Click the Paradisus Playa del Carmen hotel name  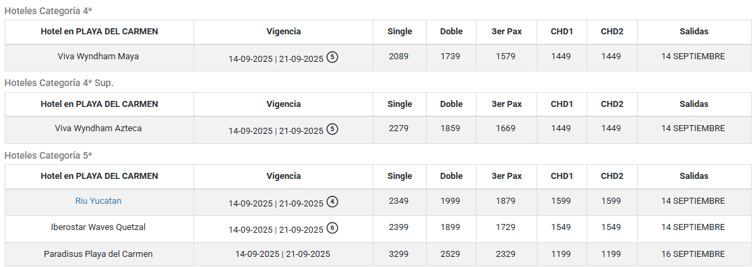98,254
